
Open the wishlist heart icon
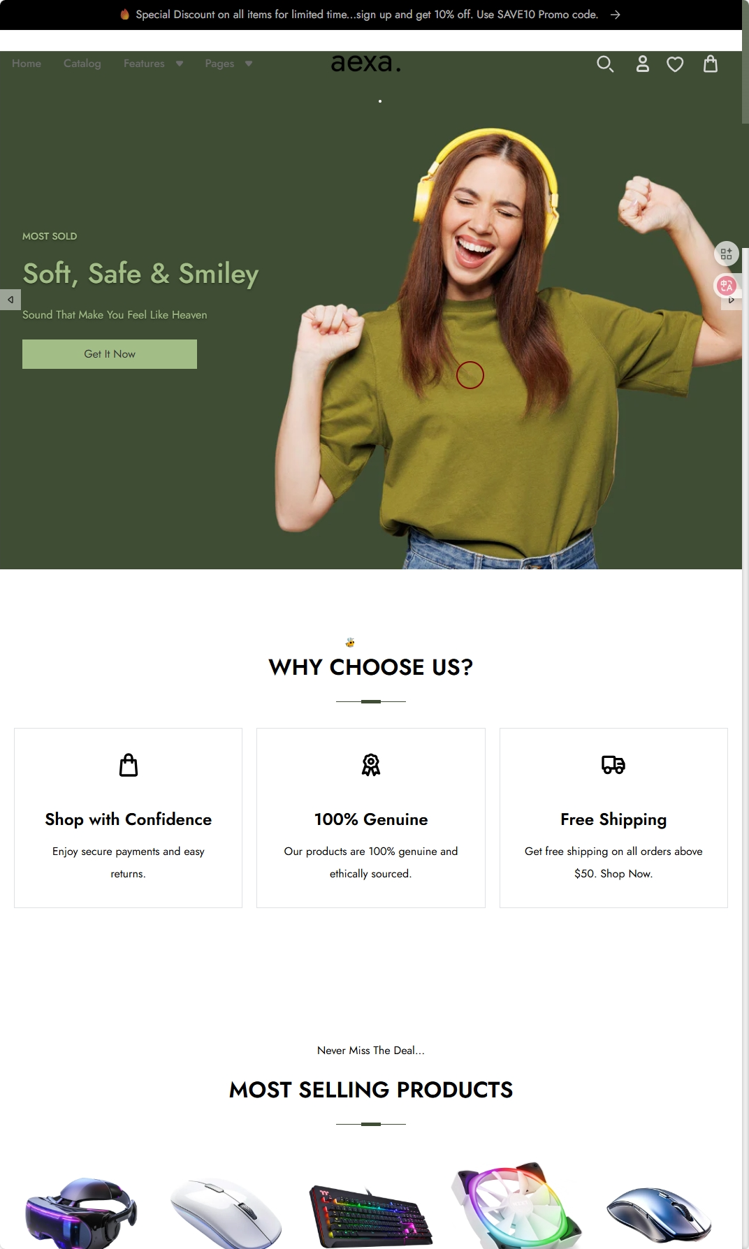click(x=675, y=64)
